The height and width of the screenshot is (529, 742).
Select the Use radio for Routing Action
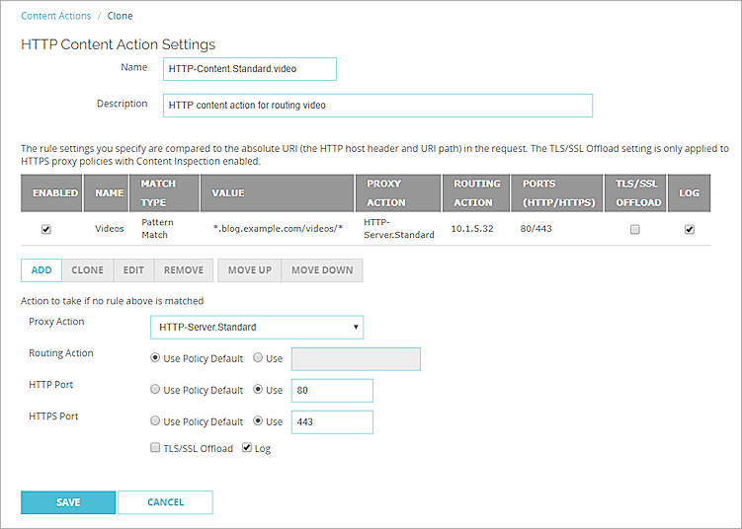pyautogui.click(x=259, y=358)
